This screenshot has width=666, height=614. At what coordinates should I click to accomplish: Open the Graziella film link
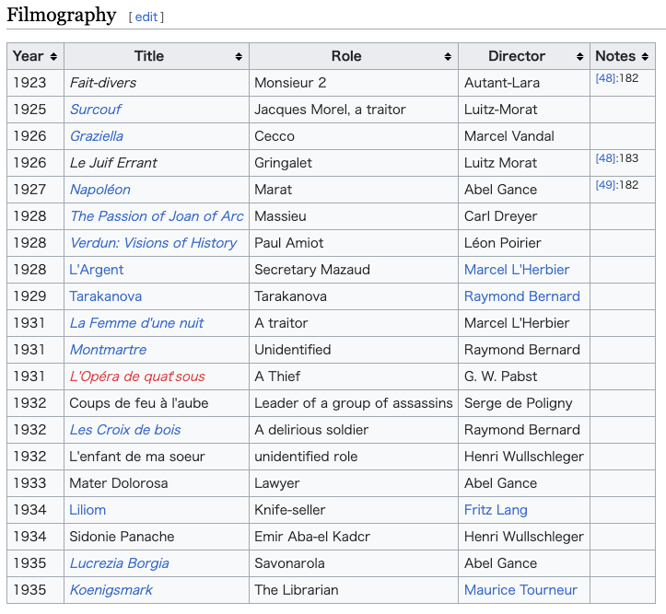pyautogui.click(x=97, y=136)
